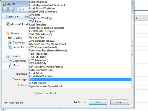
Task: Pick Excel 97-2003 Template option
Action: pyautogui.click(x=80, y=31)
